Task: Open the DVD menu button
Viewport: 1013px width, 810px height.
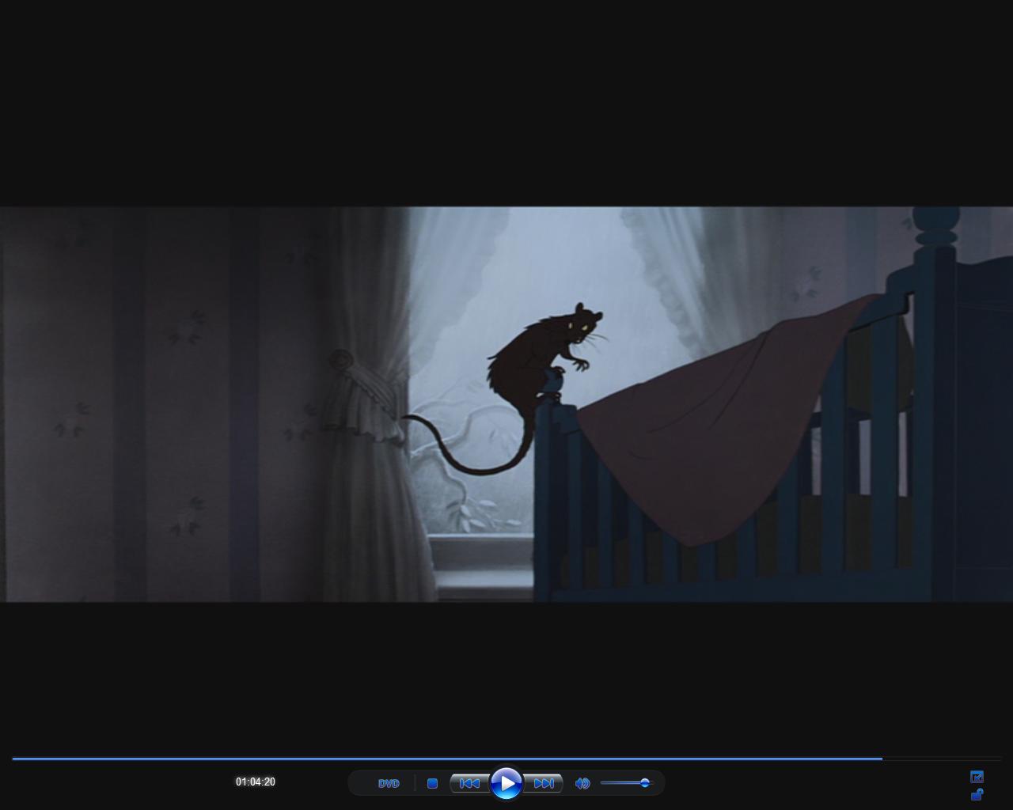Action: point(389,783)
